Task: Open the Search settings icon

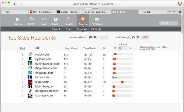Action: [32, 19]
